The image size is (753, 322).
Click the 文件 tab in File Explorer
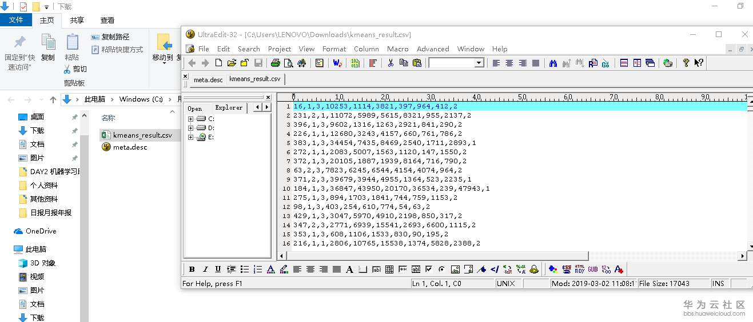[16, 20]
